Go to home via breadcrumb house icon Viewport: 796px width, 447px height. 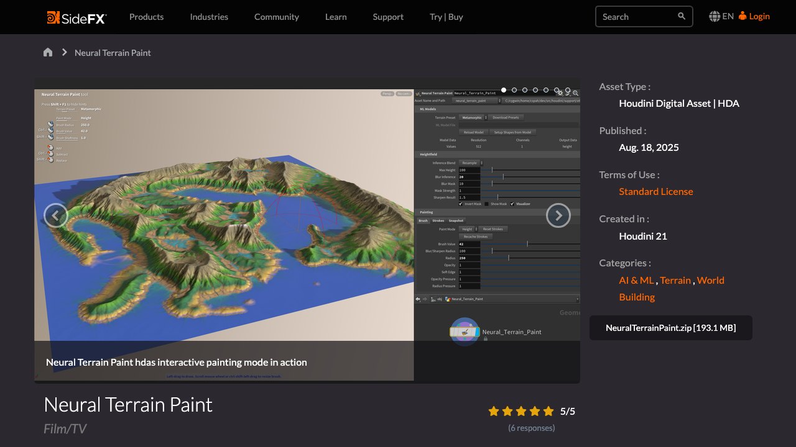point(48,52)
